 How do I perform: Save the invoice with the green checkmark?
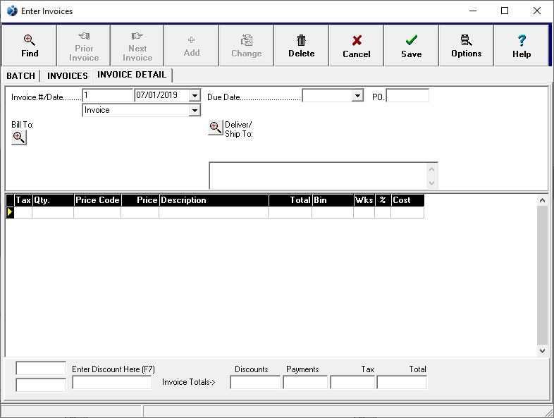411,46
